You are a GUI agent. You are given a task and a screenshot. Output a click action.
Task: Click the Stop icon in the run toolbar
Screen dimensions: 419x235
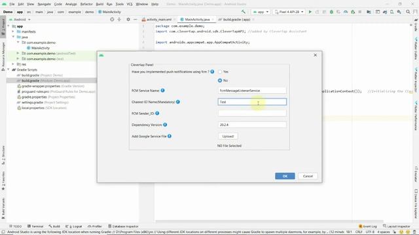click(360, 12)
